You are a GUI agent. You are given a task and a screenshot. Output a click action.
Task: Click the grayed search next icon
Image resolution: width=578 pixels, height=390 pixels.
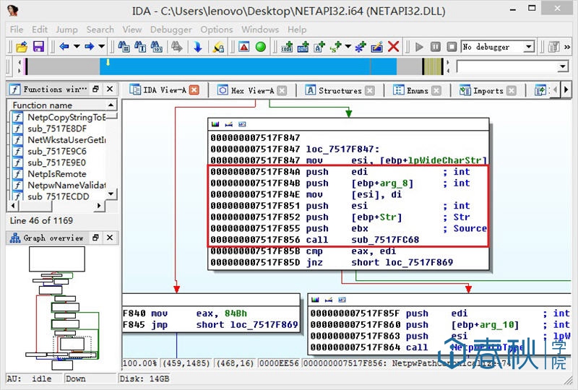[176, 47]
